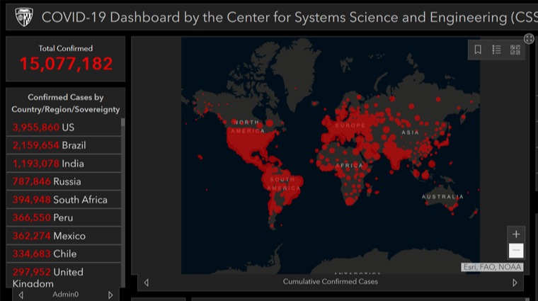The image size is (538, 301).
Task: Select the Admin0 list tab
Action: [x=66, y=295]
